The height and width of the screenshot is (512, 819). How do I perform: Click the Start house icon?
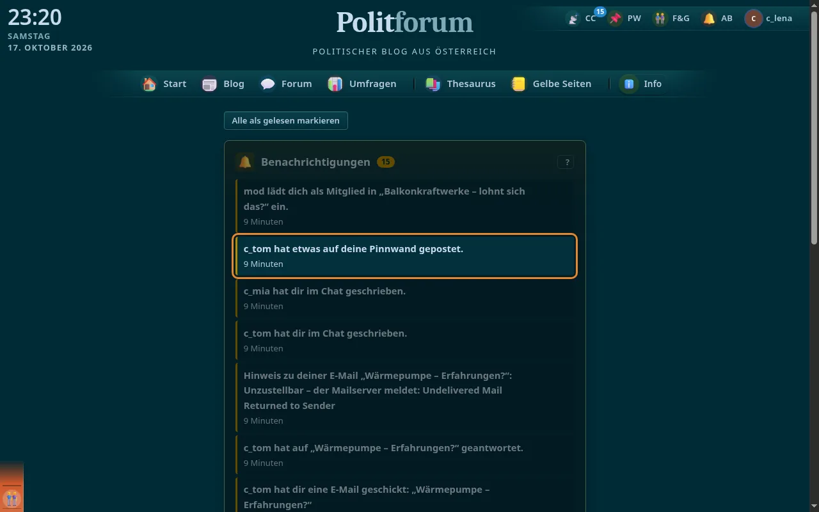point(149,84)
